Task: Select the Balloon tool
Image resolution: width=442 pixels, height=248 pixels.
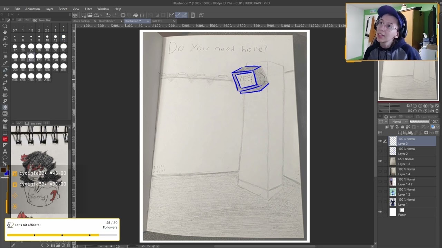Action: (5, 158)
